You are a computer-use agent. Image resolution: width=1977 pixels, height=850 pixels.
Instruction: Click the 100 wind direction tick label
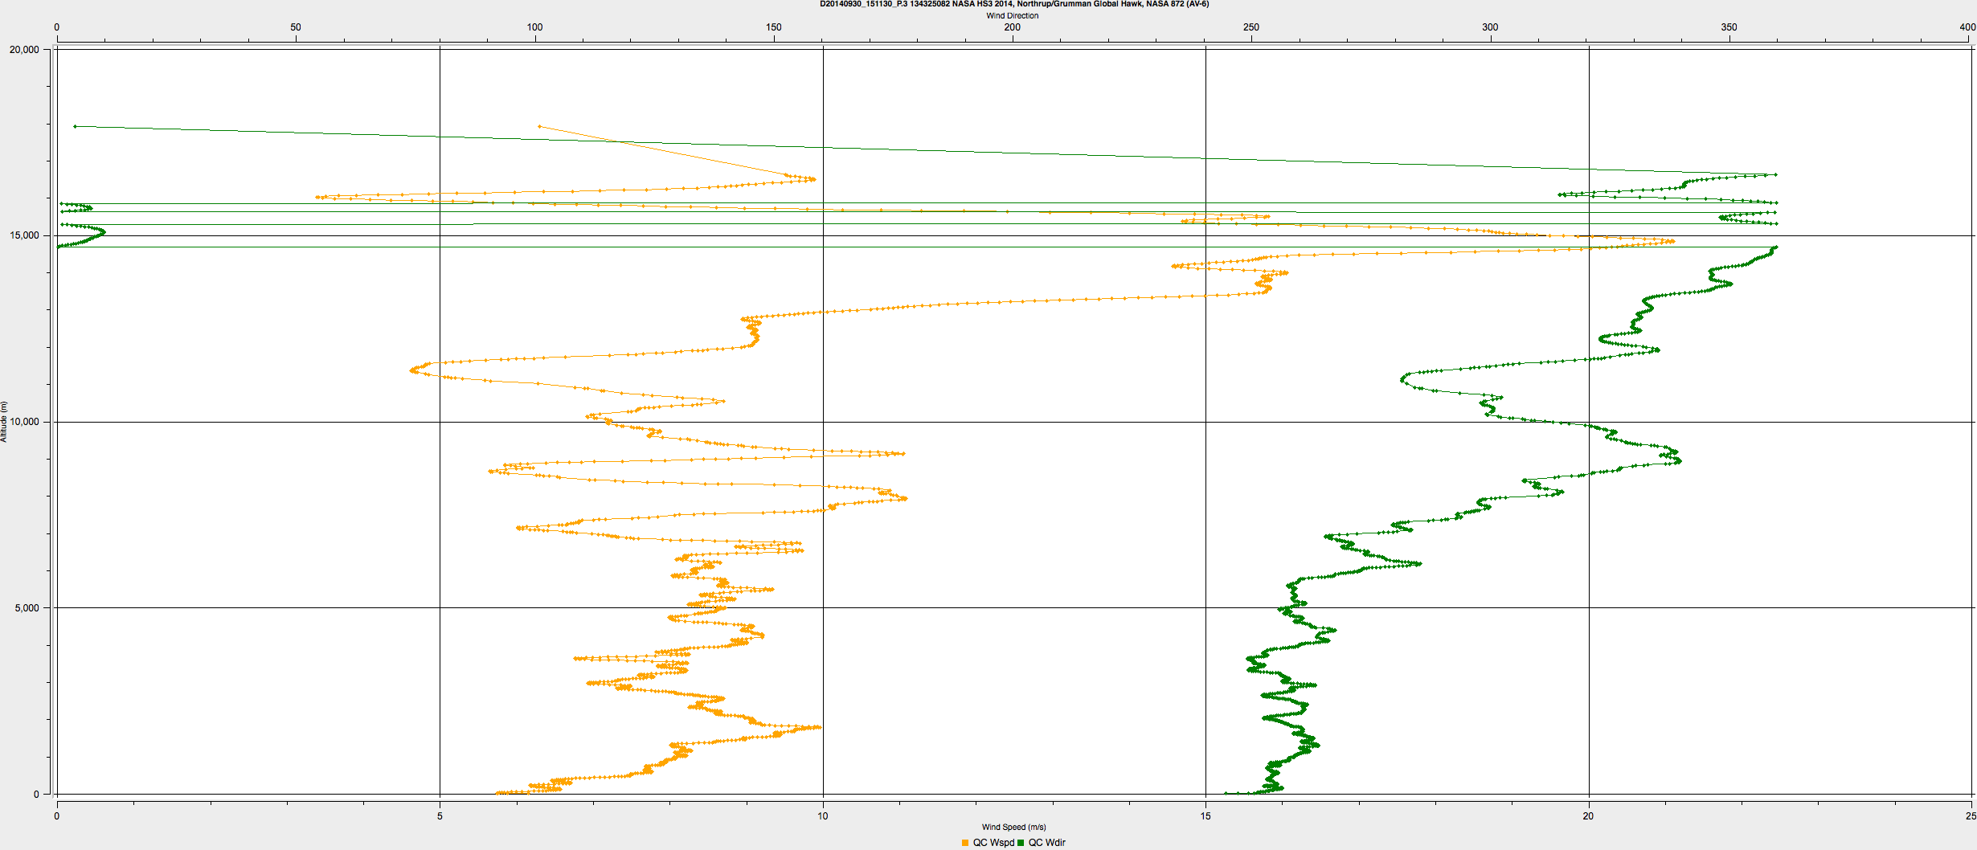534,27
